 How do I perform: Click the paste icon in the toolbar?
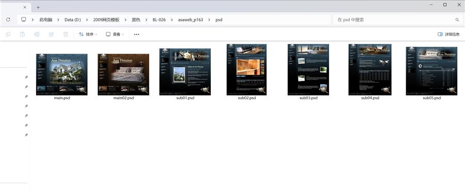(22, 35)
